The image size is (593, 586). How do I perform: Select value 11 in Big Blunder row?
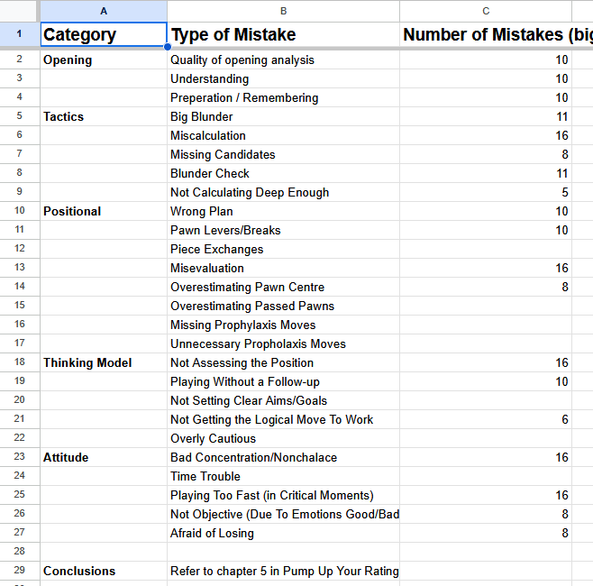[x=486, y=116]
